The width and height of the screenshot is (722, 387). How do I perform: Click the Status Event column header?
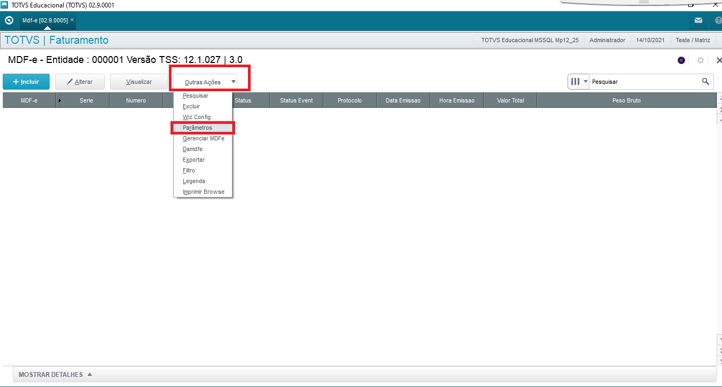(x=297, y=100)
